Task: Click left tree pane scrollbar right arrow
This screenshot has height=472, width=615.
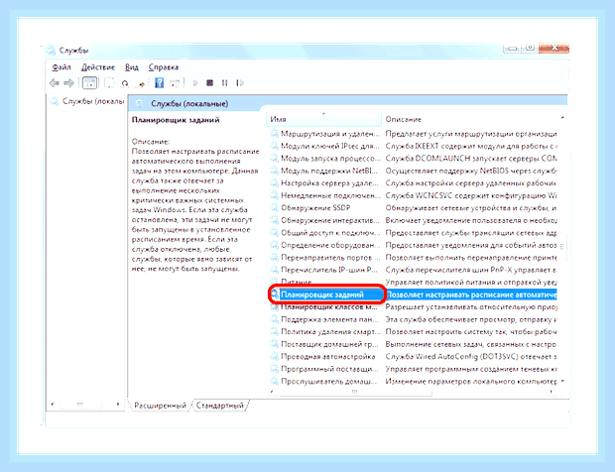Action: (x=118, y=404)
